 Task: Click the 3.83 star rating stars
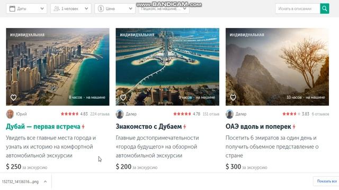click(x=291, y=114)
